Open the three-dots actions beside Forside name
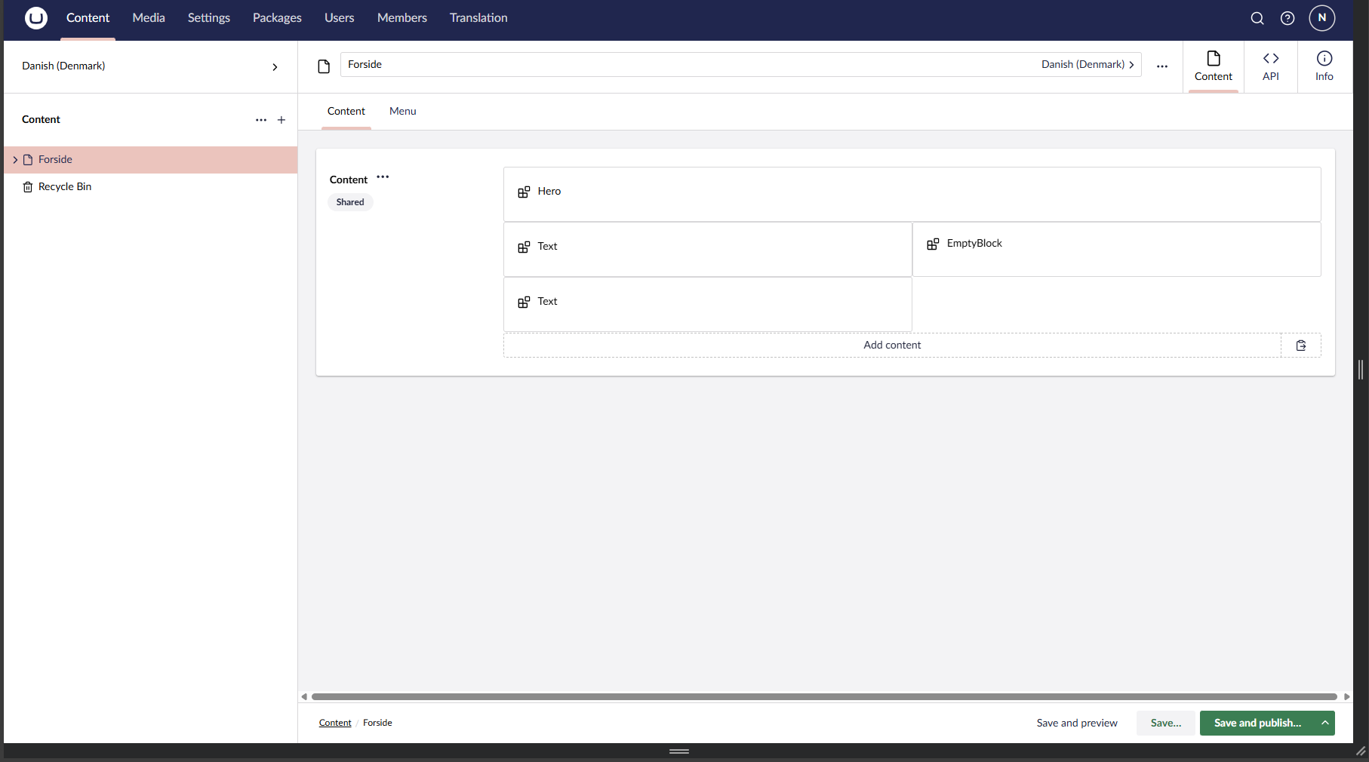Viewport: 1369px width, 762px height. 1161,66
